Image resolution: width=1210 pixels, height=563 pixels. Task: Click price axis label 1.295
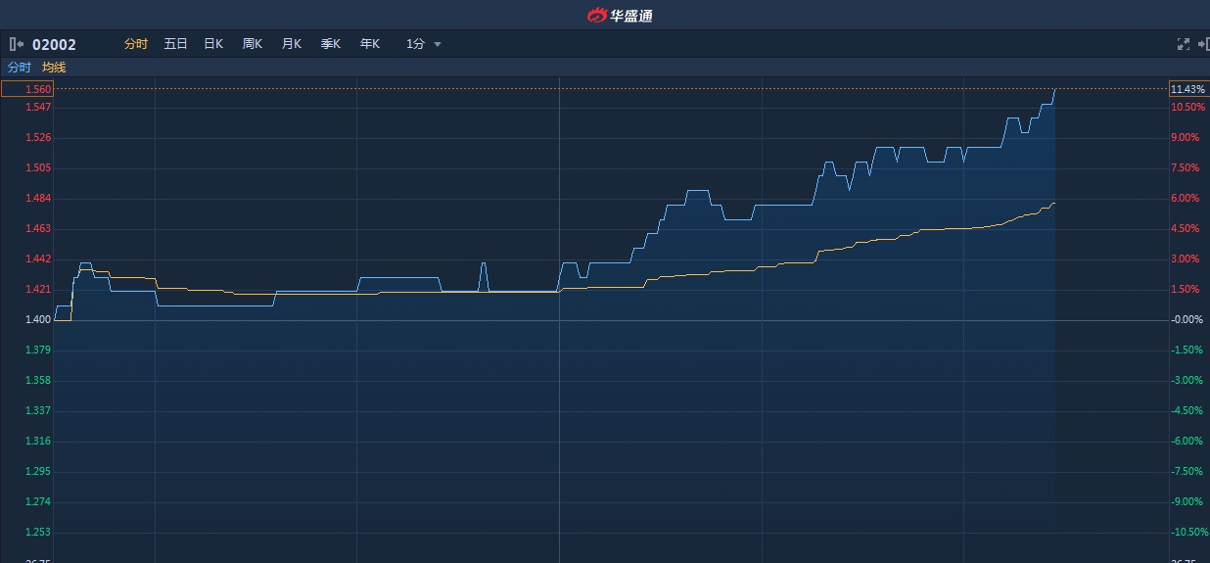coord(38,471)
